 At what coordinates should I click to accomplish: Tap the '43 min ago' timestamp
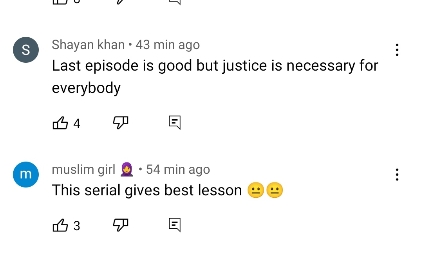pos(168,45)
